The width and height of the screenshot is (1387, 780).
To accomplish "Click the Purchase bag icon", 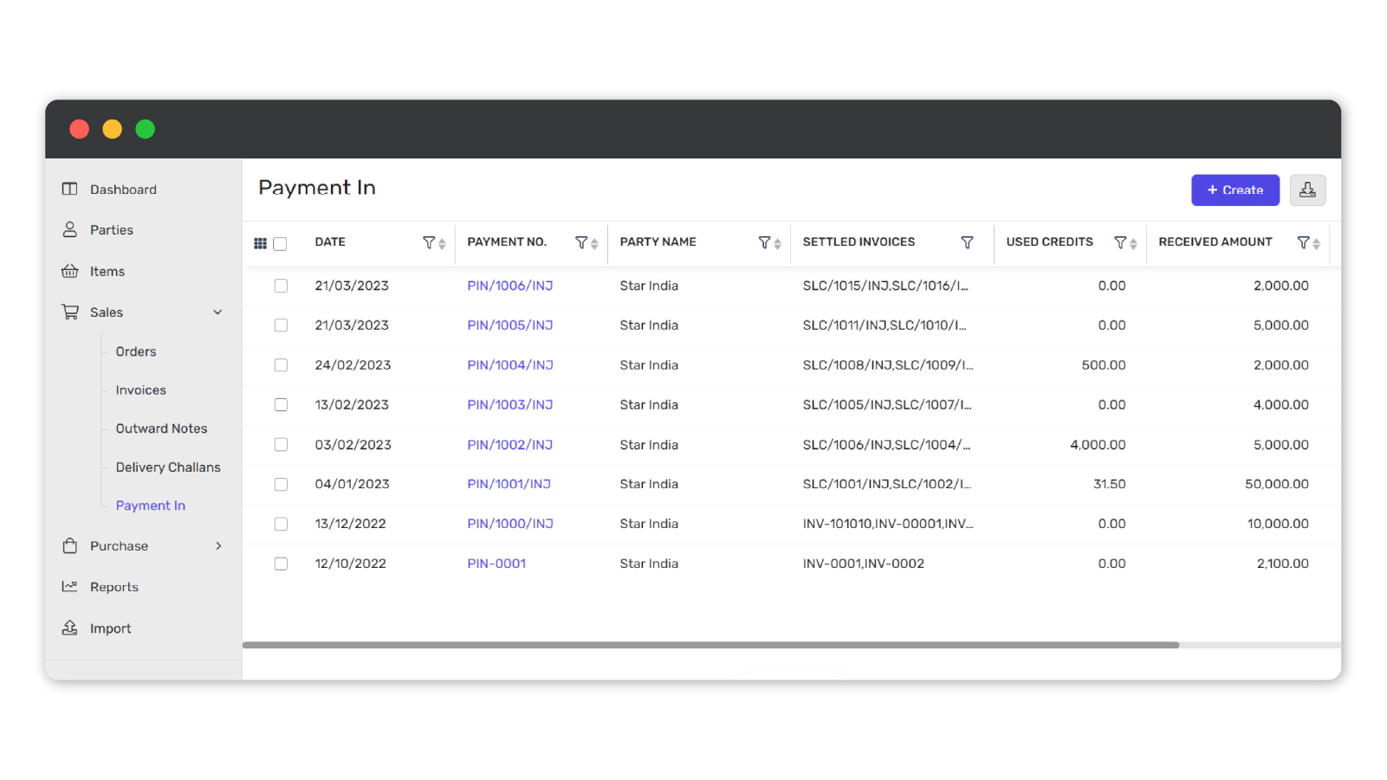I will 69,545.
